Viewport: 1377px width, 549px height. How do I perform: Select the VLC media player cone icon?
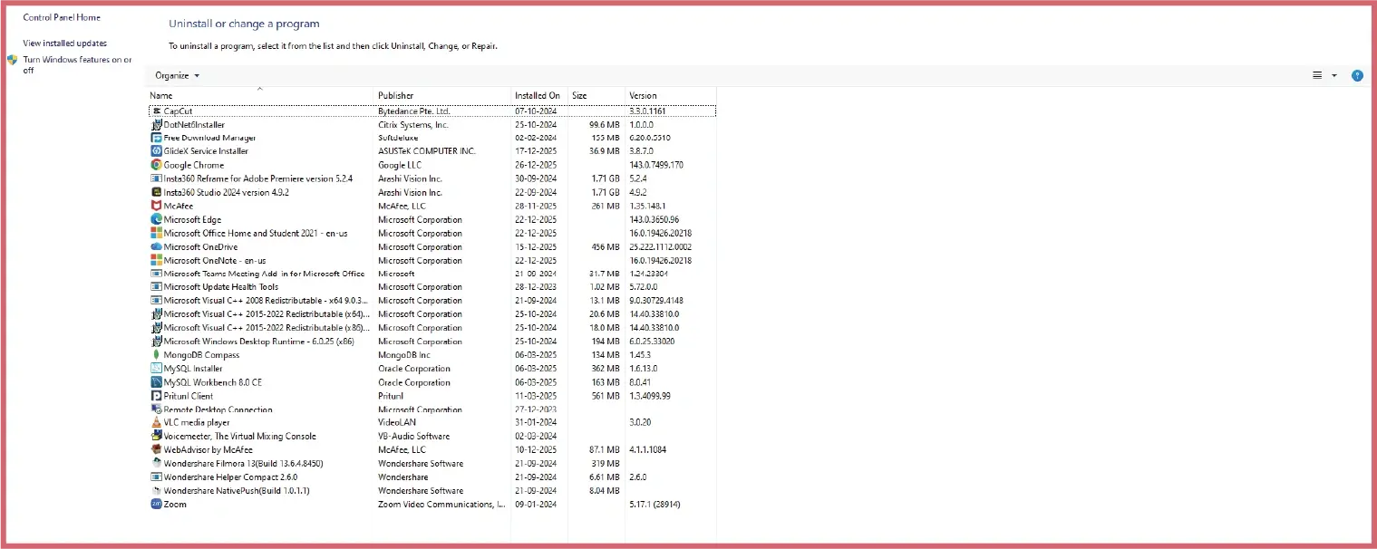click(156, 422)
